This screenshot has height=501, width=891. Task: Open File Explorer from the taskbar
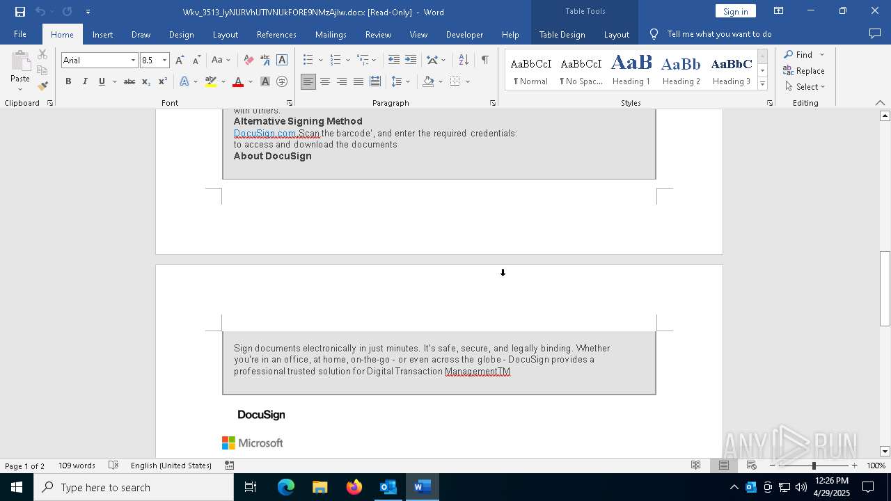pyautogui.click(x=320, y=487)
